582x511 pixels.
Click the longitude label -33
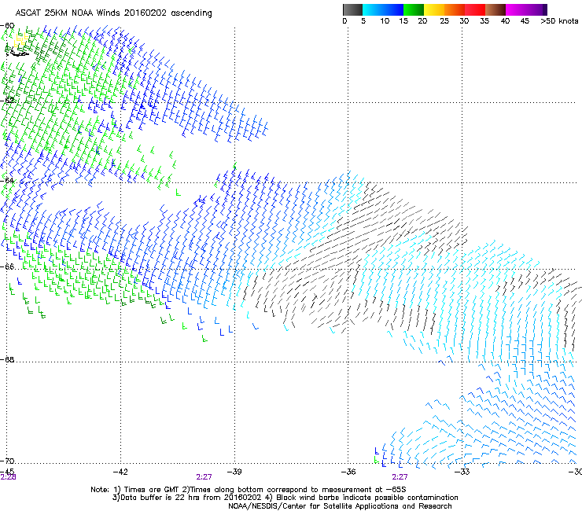click(x=462, y=472)
